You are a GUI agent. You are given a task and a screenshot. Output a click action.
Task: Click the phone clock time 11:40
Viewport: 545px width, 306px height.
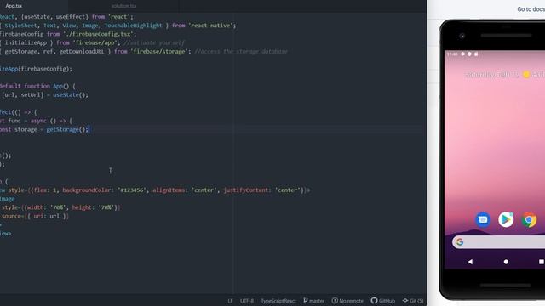(452, 54)
